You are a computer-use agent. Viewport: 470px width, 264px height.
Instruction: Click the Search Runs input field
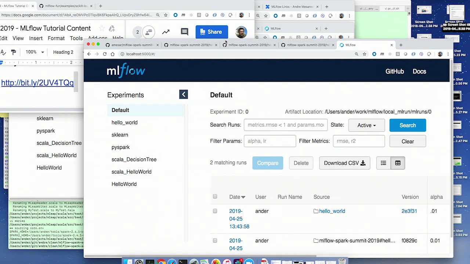pos(285,125)
